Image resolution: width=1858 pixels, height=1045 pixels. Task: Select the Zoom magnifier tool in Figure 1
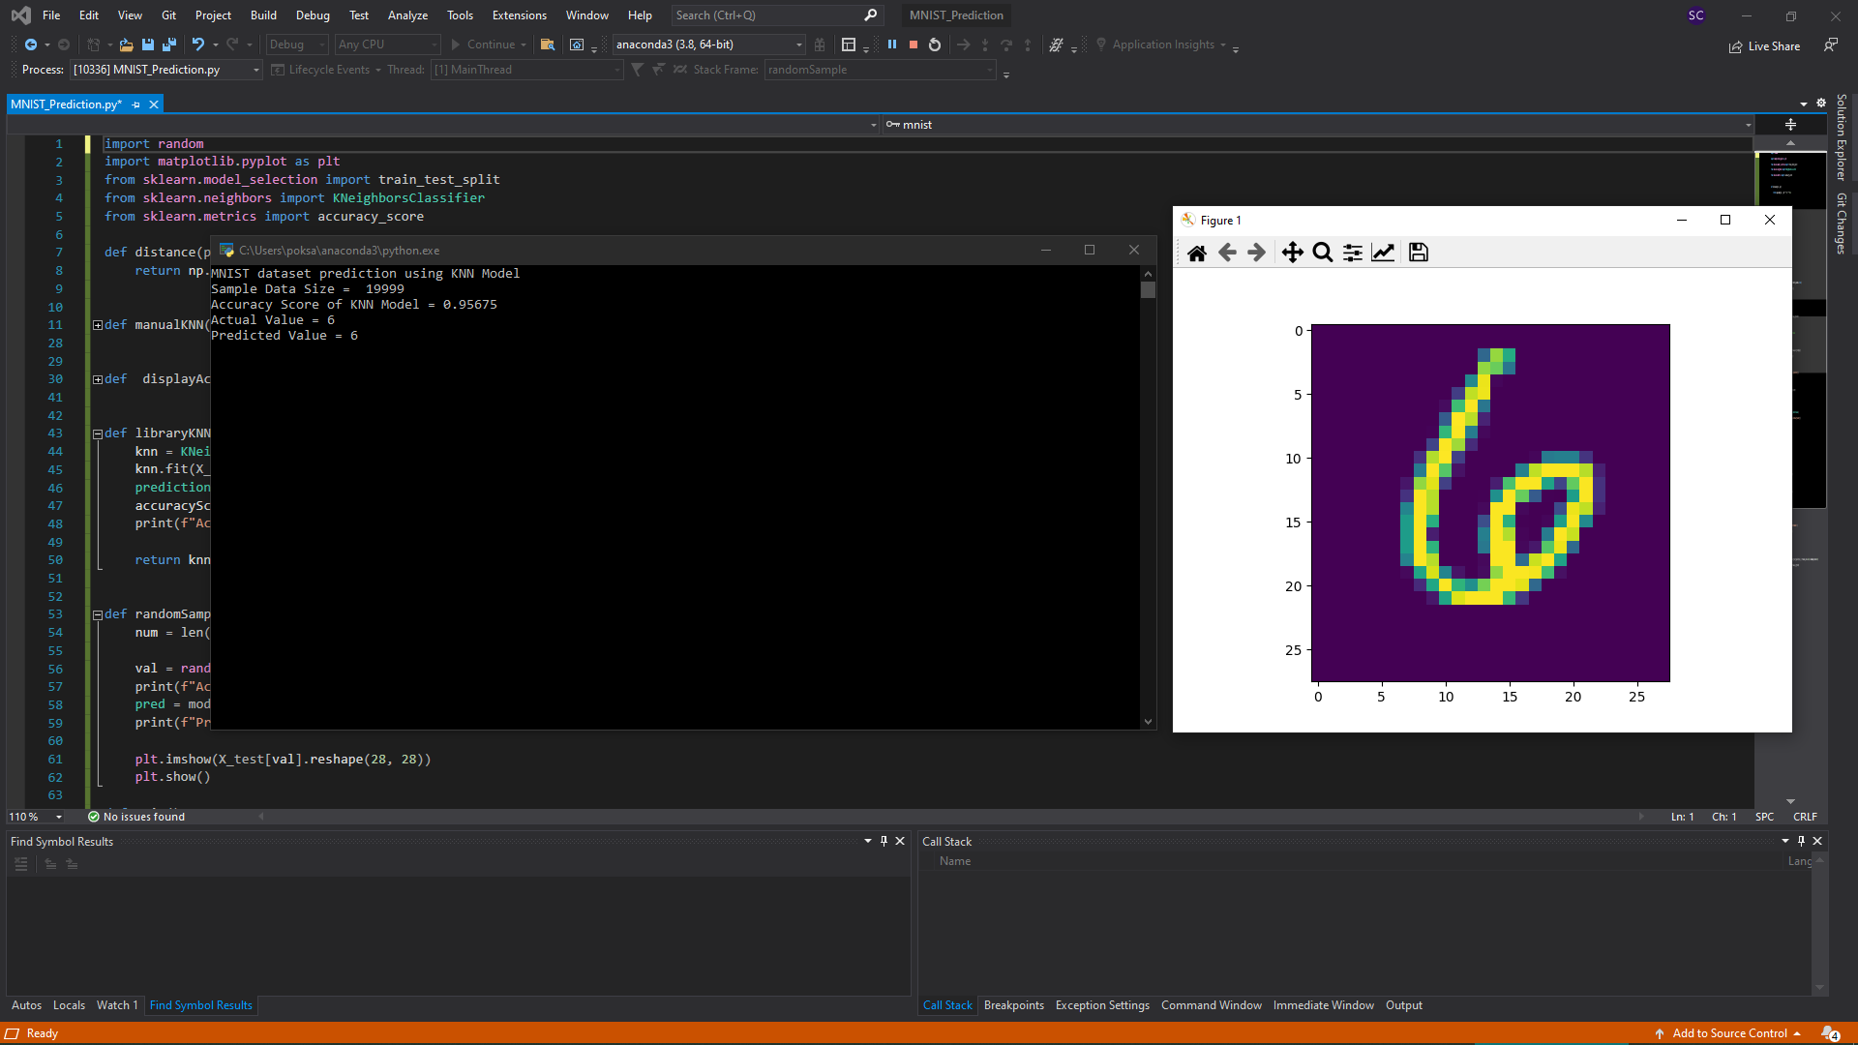(x=1322, y=253)
